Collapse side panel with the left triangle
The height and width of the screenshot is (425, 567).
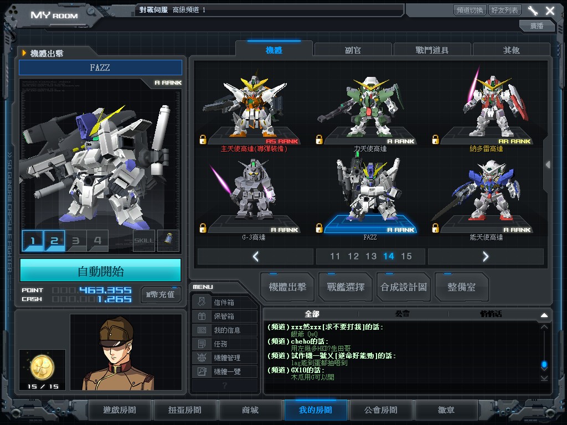pyautogui.click(x=548, y=164)
